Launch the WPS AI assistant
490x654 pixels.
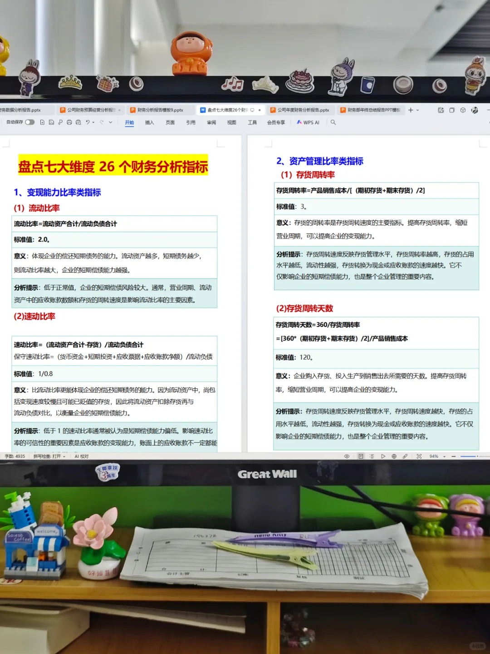pos(308,122)
